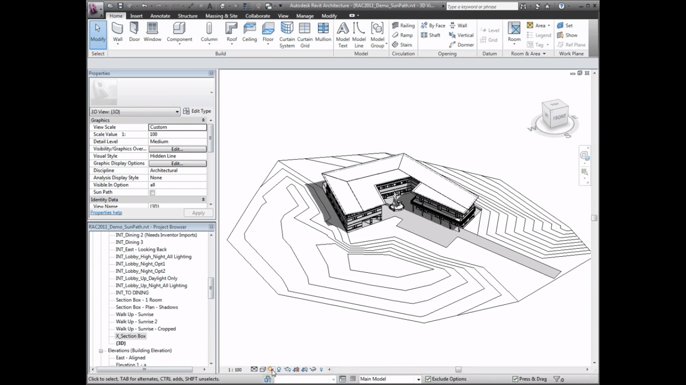The height and width of the screenshot is (385, 686).
Task: Open the view scale 1 : 100 selector
Action: 235,370
